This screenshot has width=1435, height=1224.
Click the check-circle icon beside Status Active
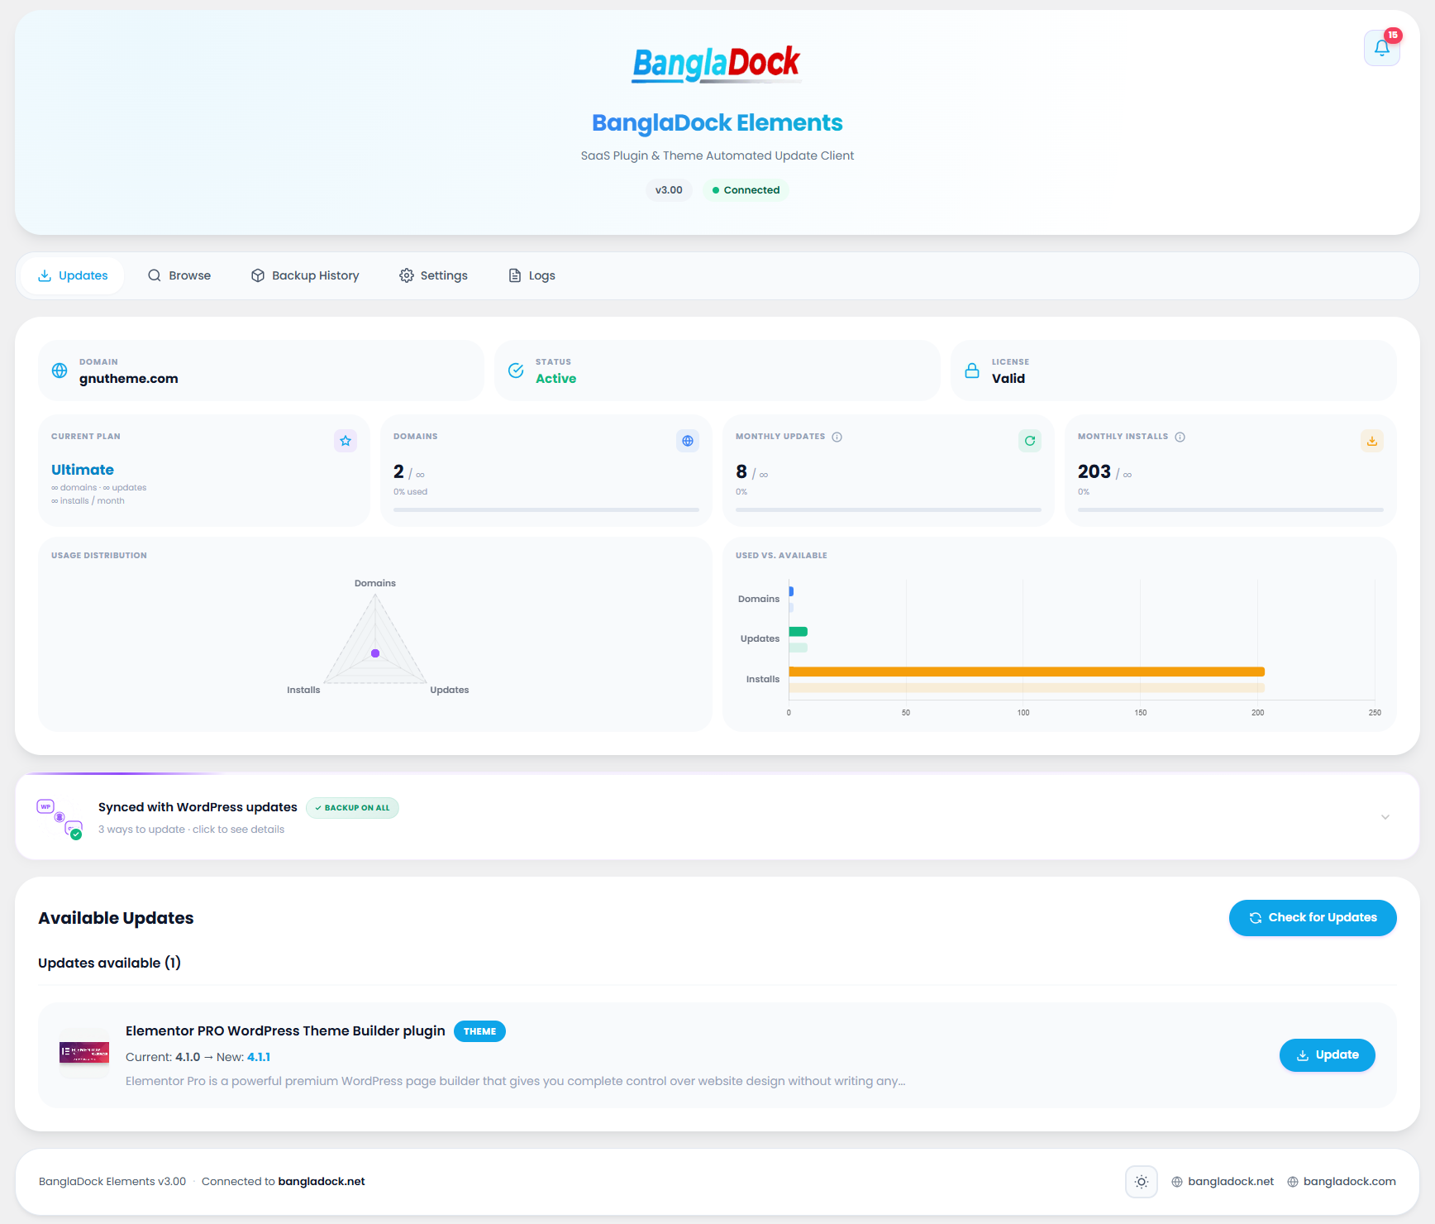516,371
